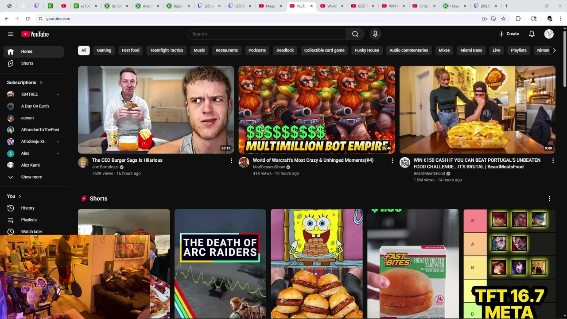Select the Live filter chip
Screen dimensions: 567x319
tap(497, 51)
